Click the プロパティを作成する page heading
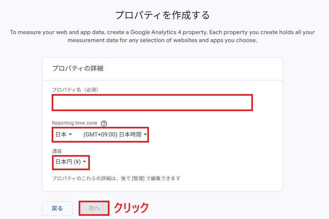Viewport: 329px width, 219px height. (162, 15)
